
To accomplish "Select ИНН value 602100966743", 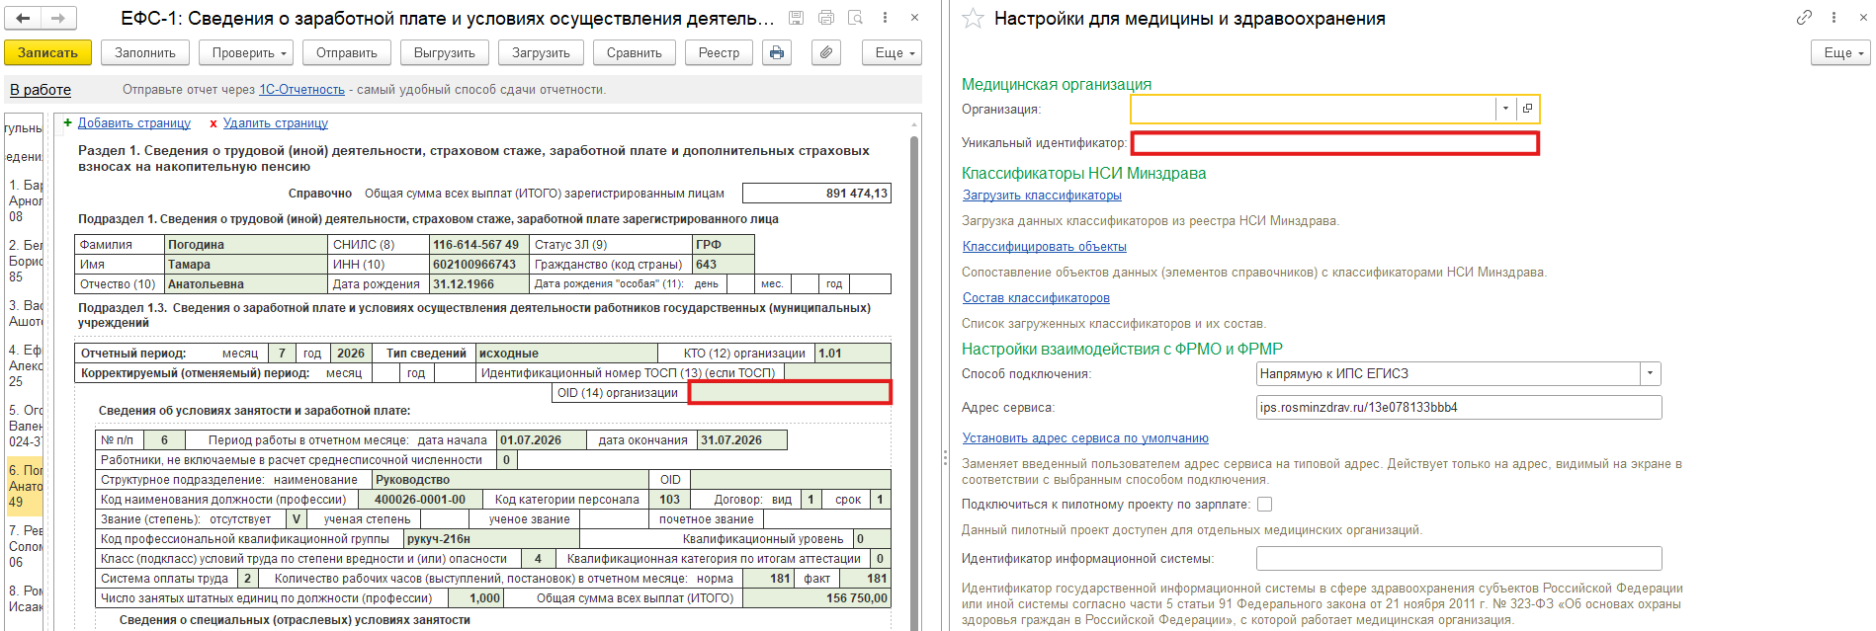I will 478,265.
